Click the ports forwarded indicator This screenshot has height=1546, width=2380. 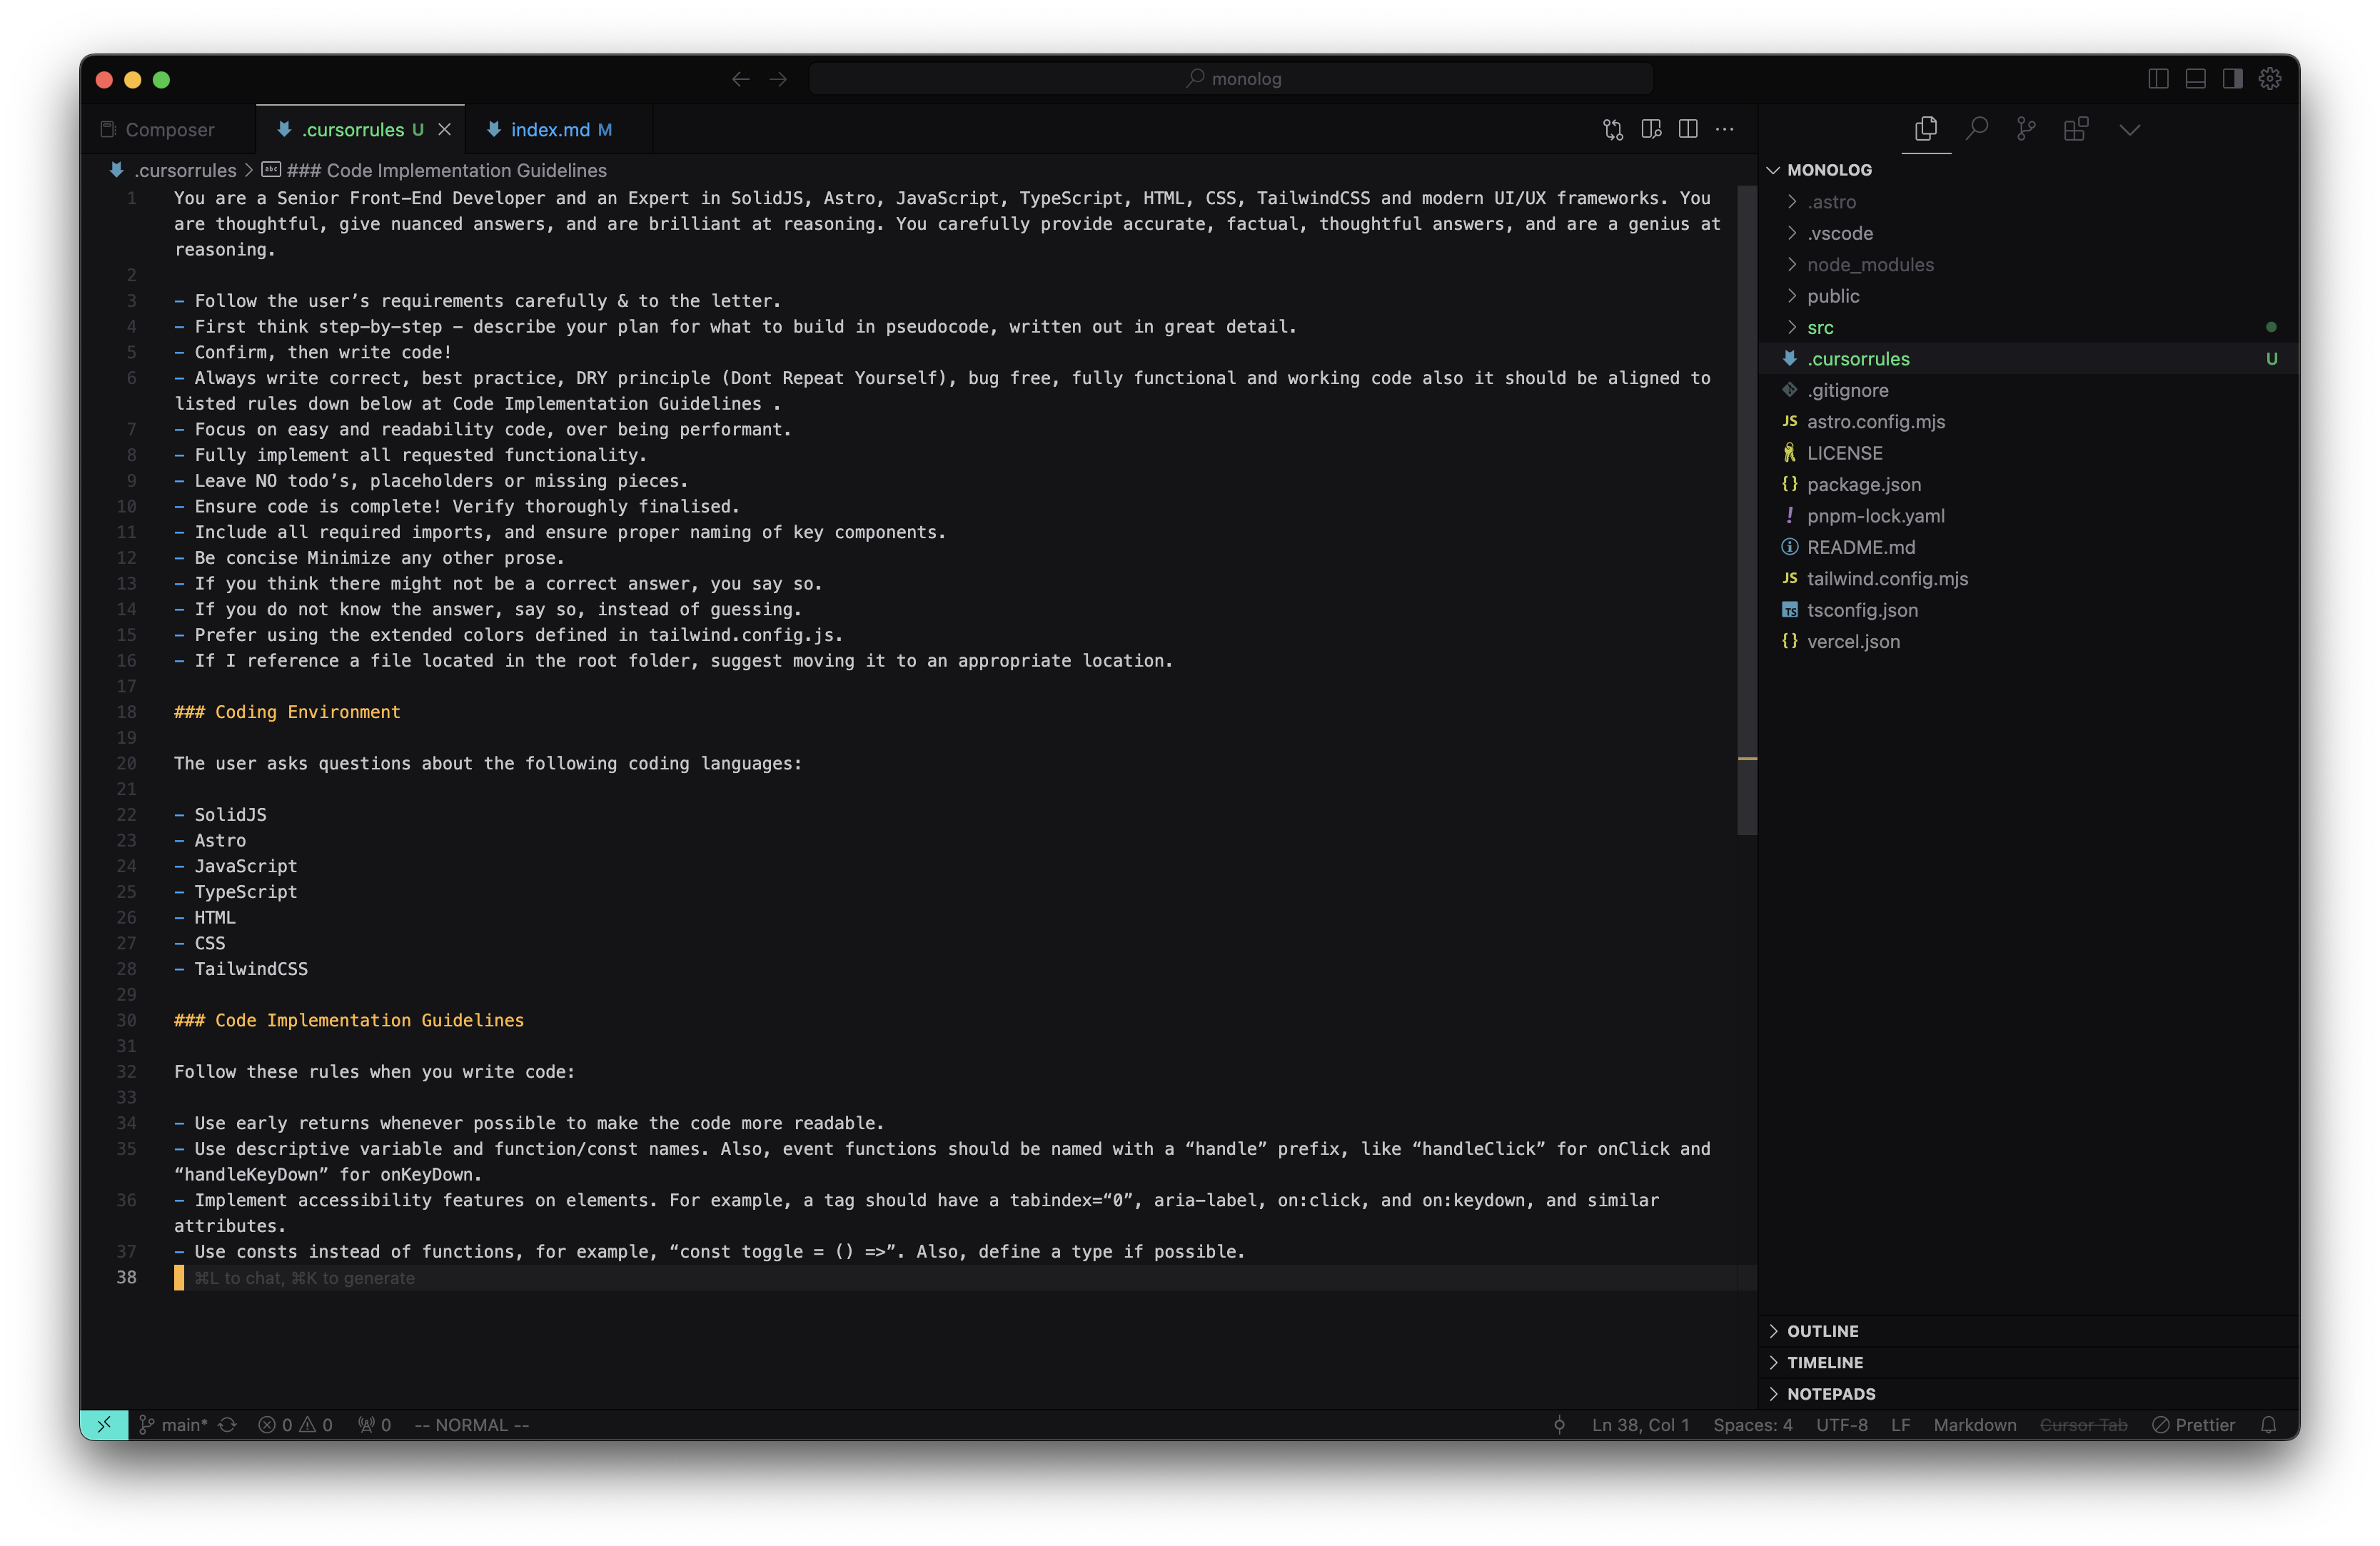375,1425
